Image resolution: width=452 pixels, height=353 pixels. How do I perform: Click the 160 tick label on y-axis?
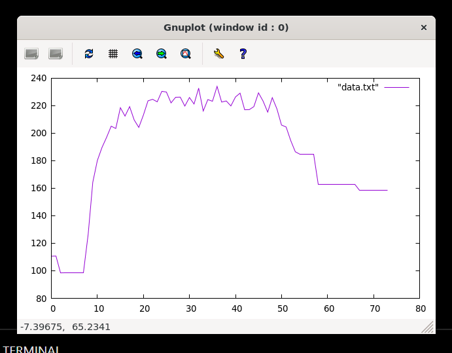click(39, 188)
